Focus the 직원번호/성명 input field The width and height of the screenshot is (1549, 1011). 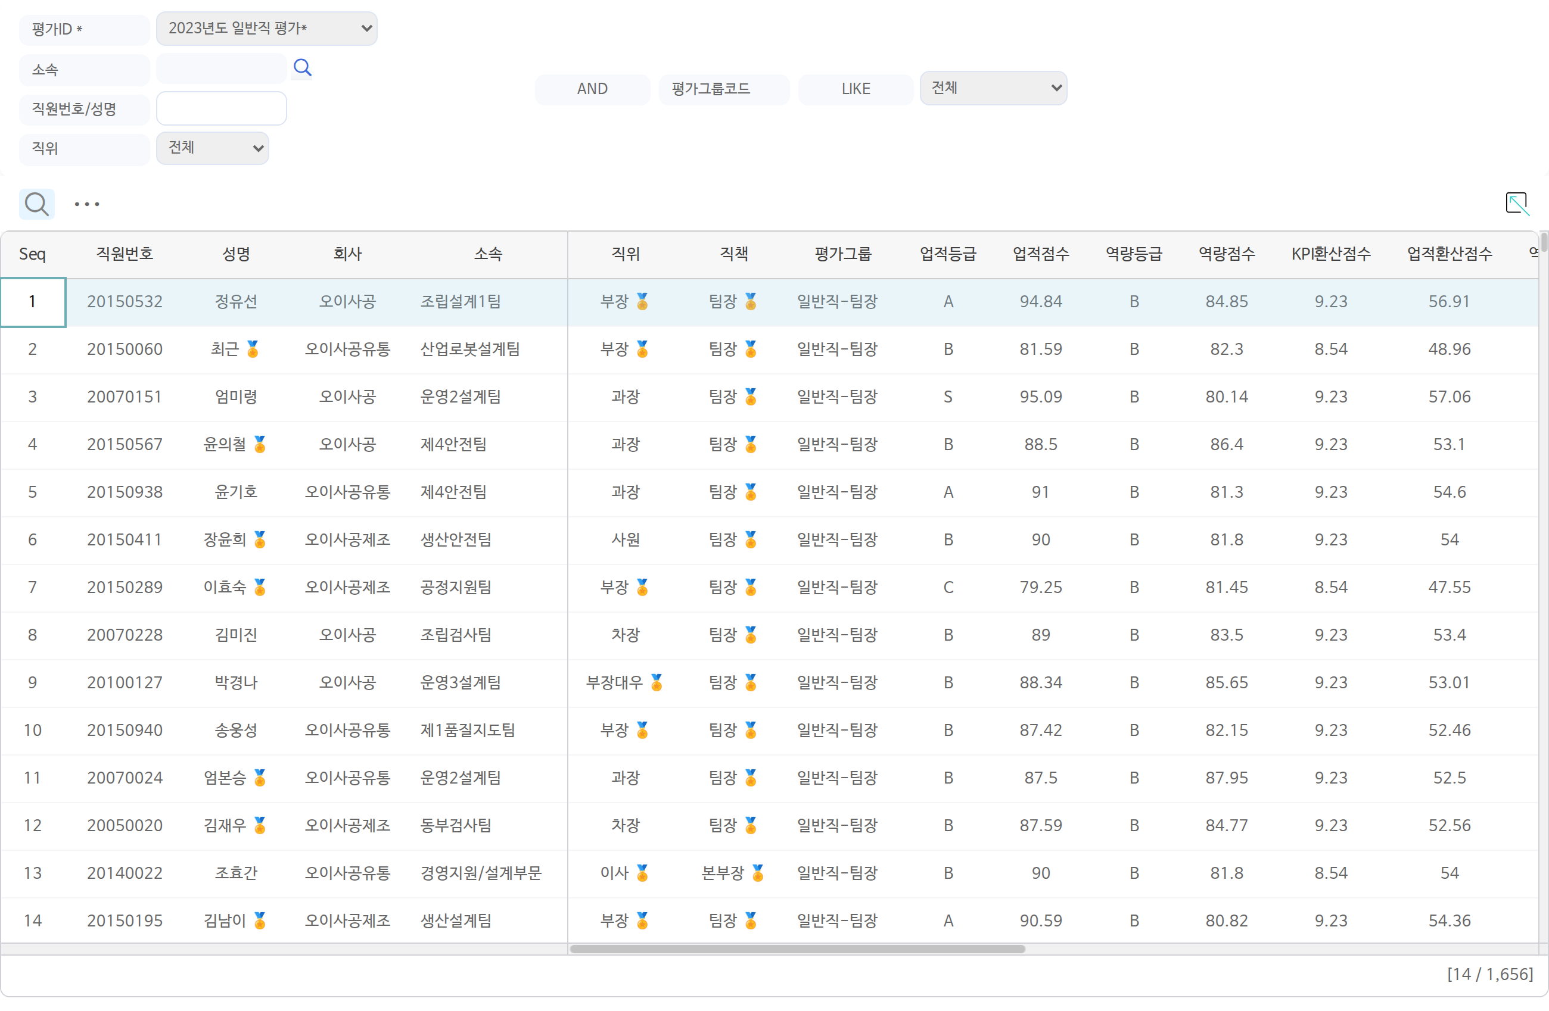(221, 108)
